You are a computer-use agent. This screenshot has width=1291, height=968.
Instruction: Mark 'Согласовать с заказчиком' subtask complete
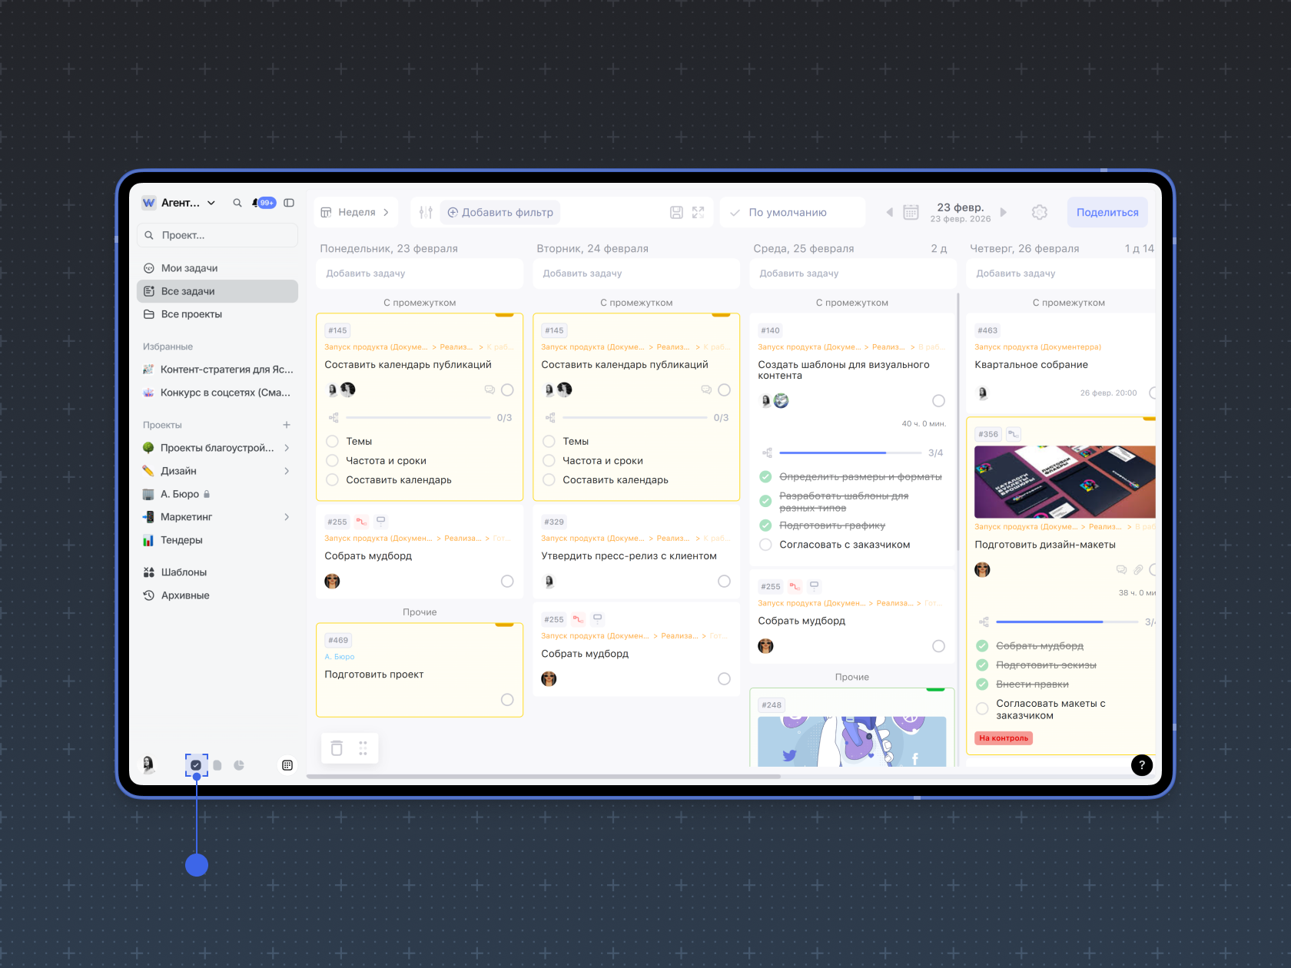click(765, 545)
